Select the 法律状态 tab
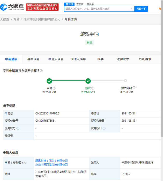The image size is (163, 181). [123, 59]
